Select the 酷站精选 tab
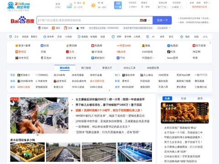 65,68
